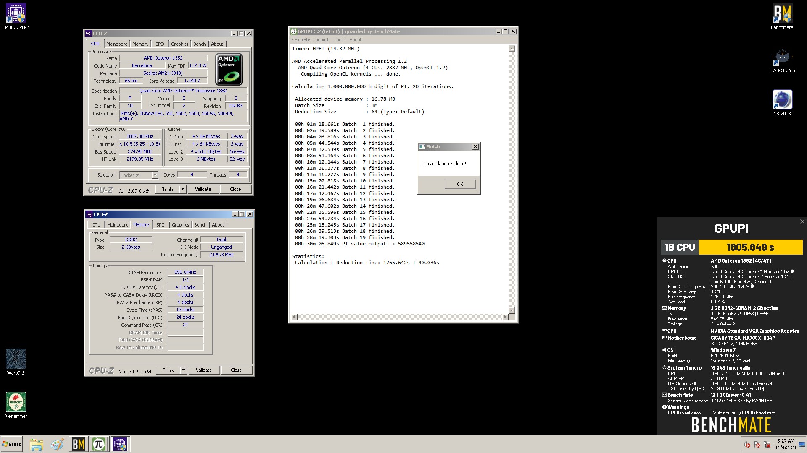Close the Finish dialog with X

[x=475, y=147]
